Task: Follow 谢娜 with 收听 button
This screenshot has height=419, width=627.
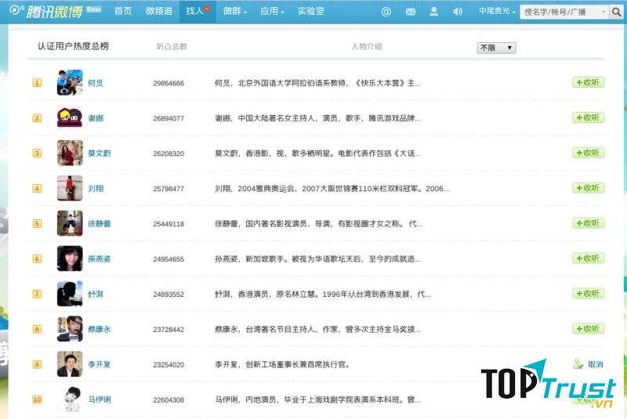Action: (x=588, y=117)
